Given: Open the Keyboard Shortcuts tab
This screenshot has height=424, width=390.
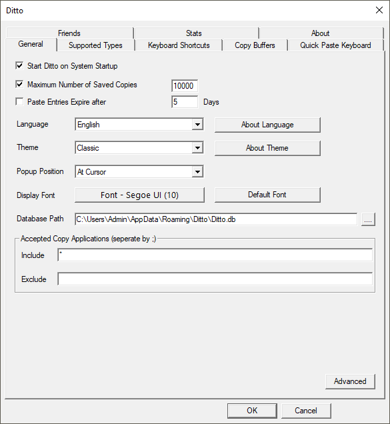Looking at the screenshot, I should (x=179, y=45).
